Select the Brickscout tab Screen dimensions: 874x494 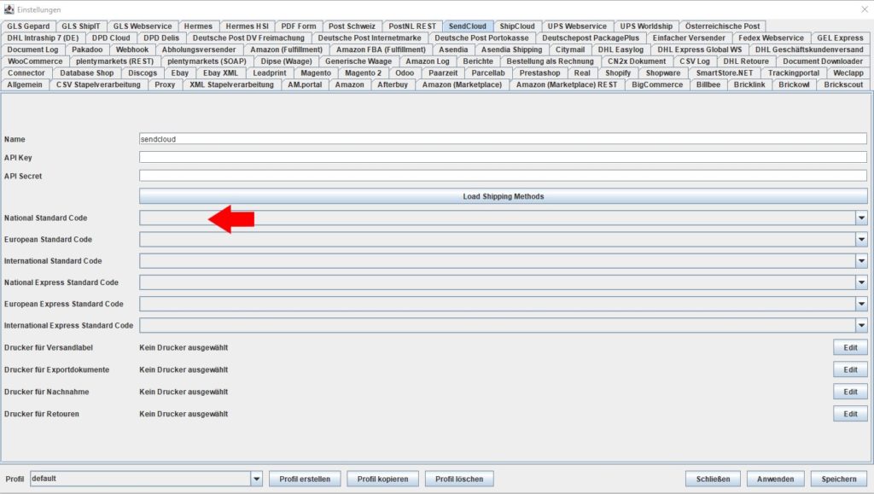tap(843, 84)
